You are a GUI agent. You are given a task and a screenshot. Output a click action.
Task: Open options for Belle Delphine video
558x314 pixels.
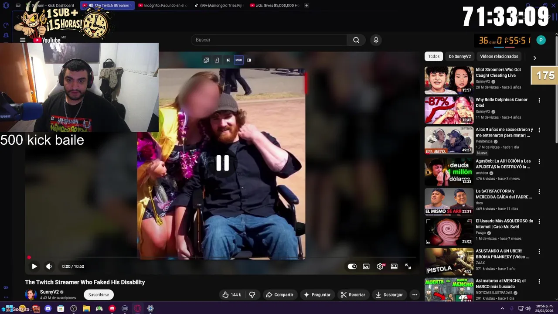pos(539,100)
